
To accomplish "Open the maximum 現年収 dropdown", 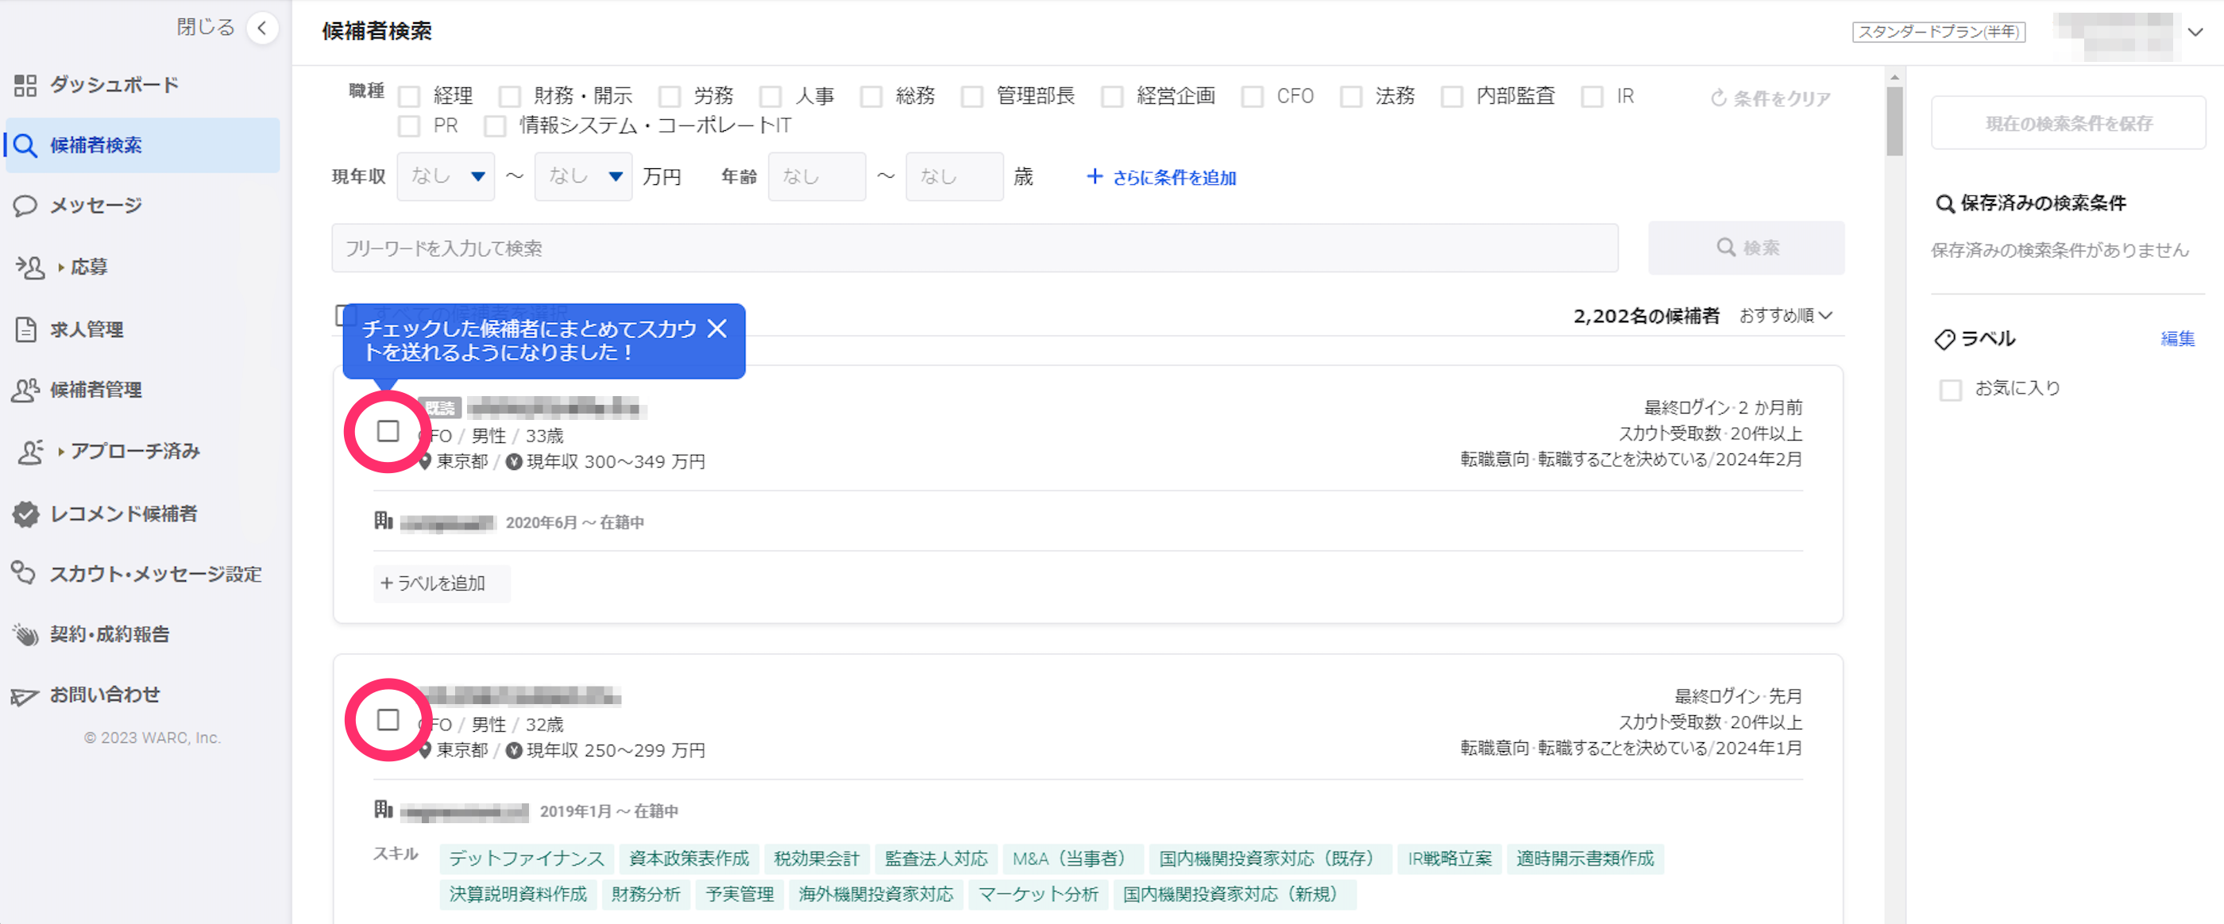I will 584,177.
